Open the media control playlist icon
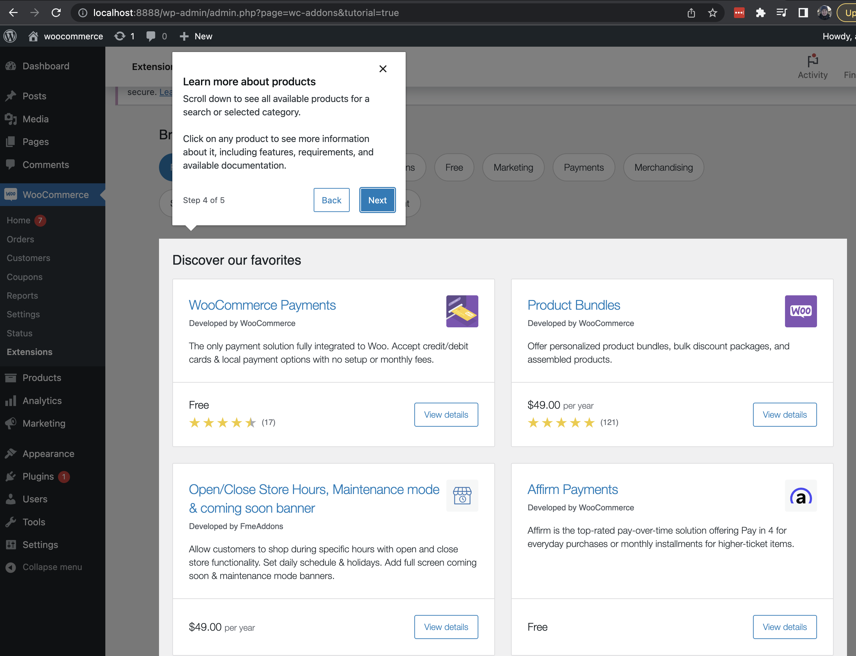Viewport: 856px width, 656px height. coord(781,13)
